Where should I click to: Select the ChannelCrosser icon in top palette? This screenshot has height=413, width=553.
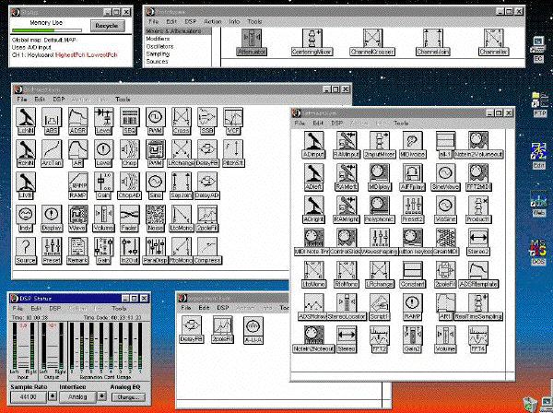tap(372, 42)
